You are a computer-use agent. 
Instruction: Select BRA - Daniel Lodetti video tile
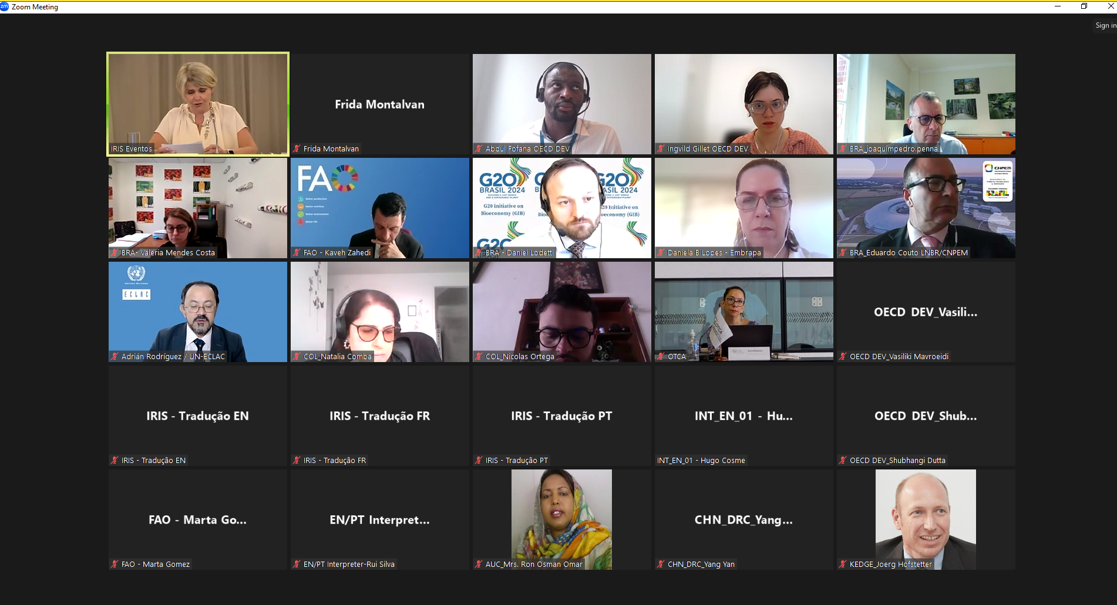tap(562, 208)
